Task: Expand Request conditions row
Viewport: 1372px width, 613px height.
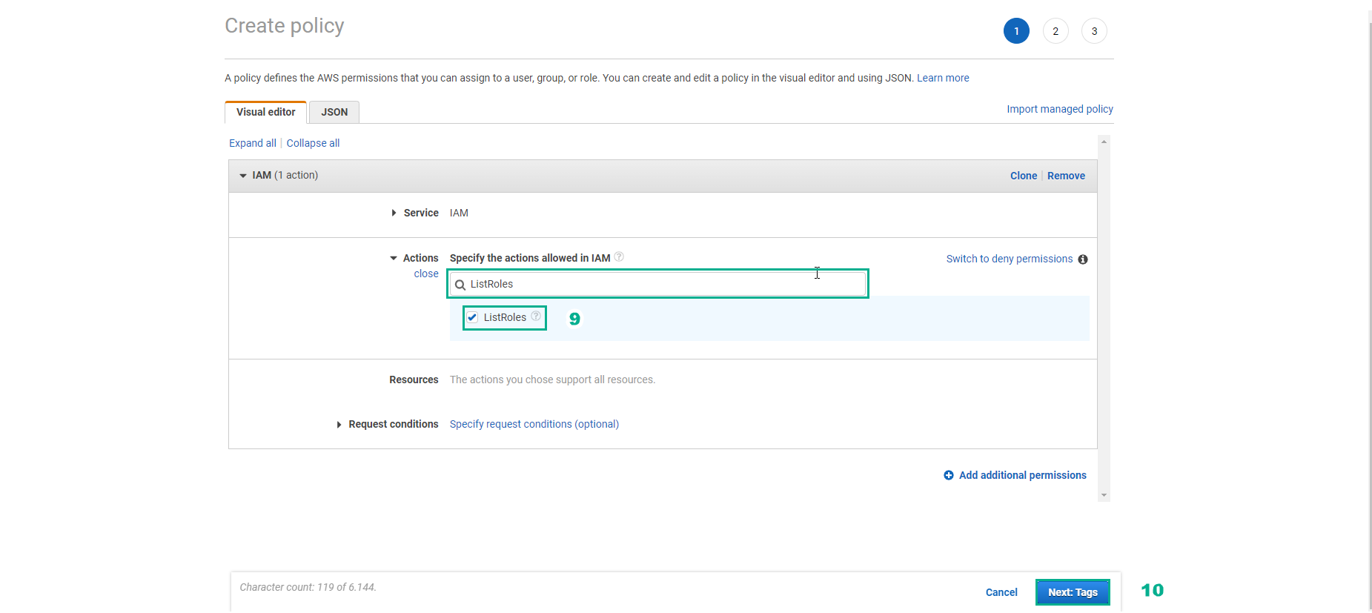Action: click(x=339, y=425)
